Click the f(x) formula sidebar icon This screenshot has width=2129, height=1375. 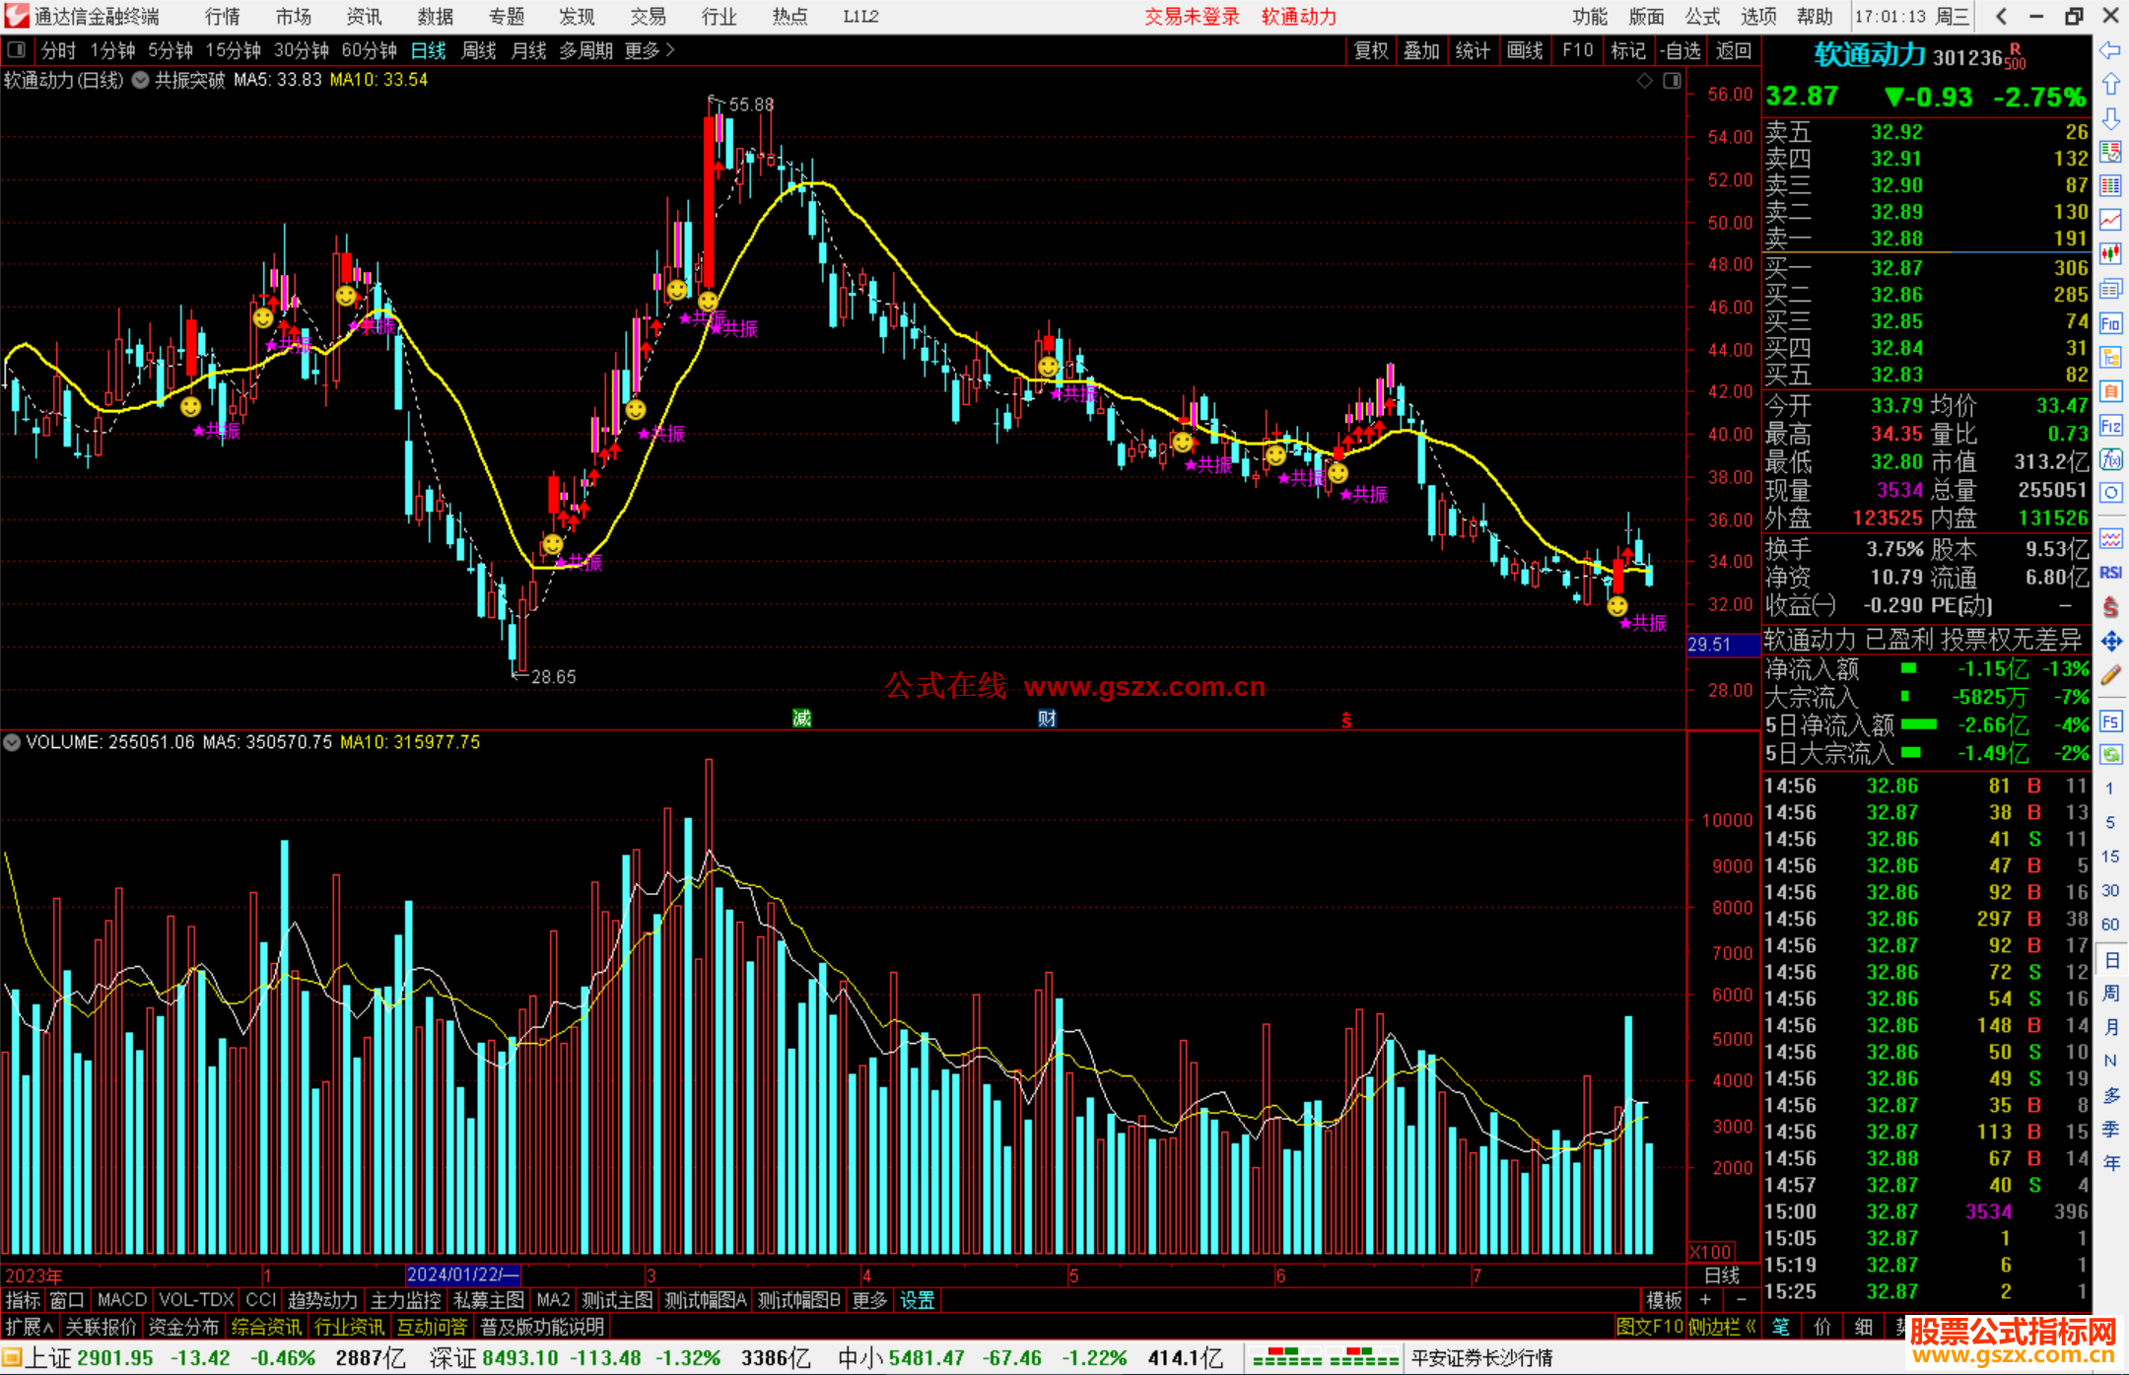(x=2110, y=459)
